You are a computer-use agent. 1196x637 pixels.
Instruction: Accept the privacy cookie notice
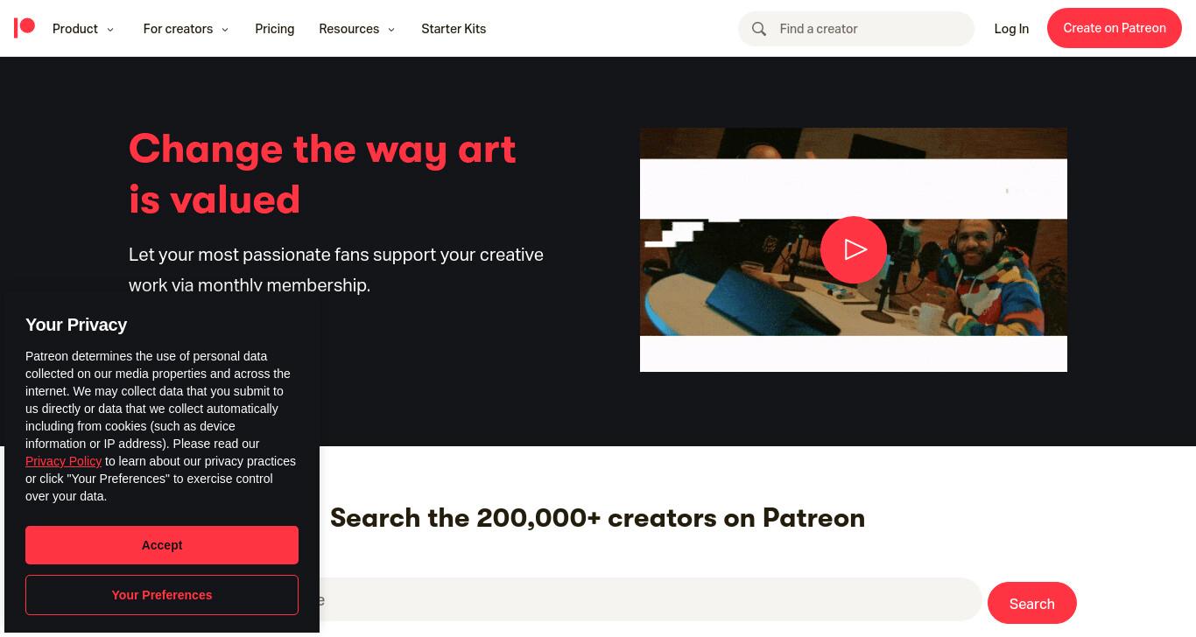(162, 545)
